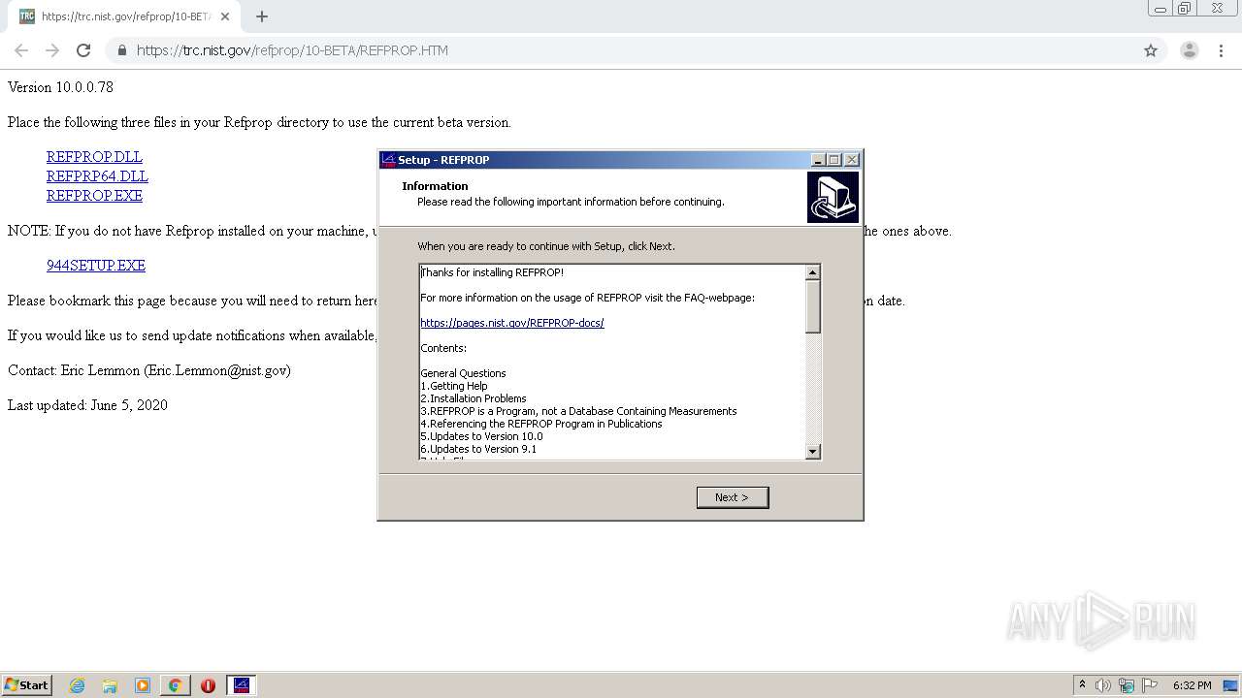This screenshot has width=1242, height=698.
Task: Switch to REFPROP Setup taskbar button
Action: tap(242, 685)
